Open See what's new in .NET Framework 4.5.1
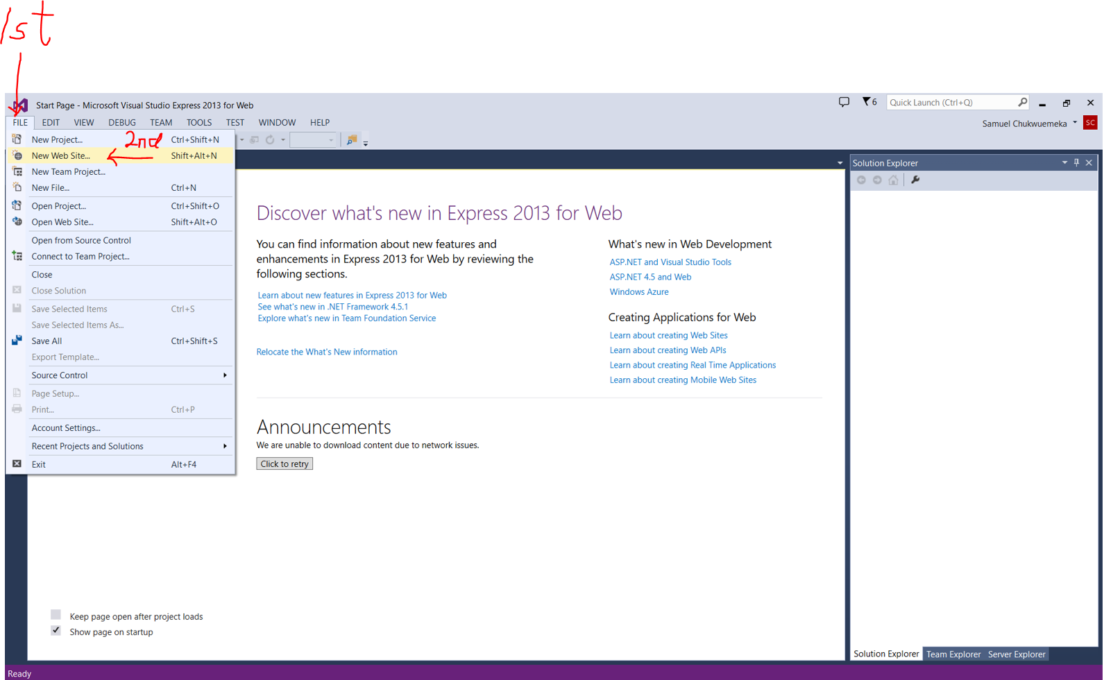Image resolution: width=1104 pixels, height=680 pixels. point(333,307)
